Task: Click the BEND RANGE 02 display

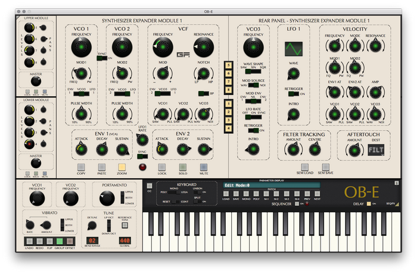Action: (92, 241)
